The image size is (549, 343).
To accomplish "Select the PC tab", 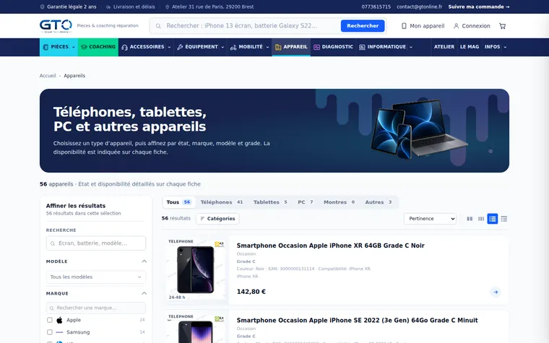I will coord(306,202).
